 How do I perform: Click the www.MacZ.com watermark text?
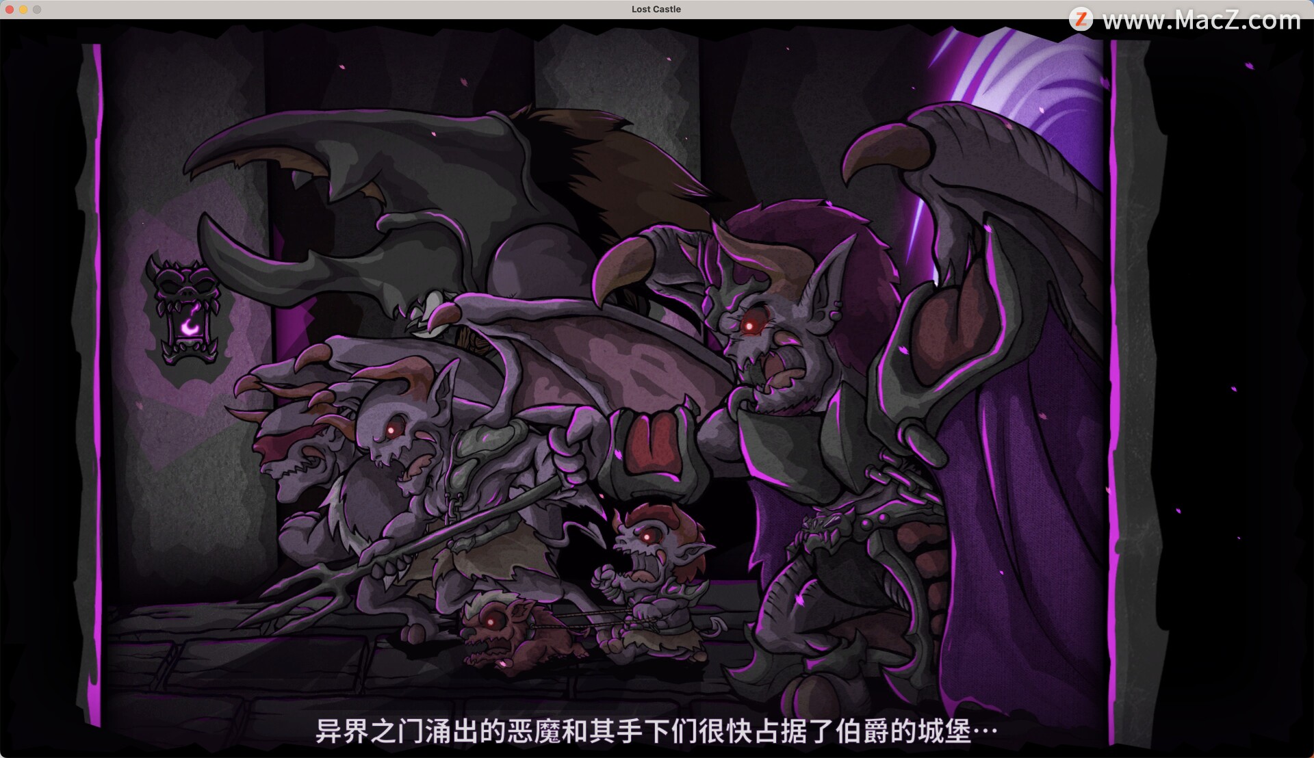coord(1201,21)
